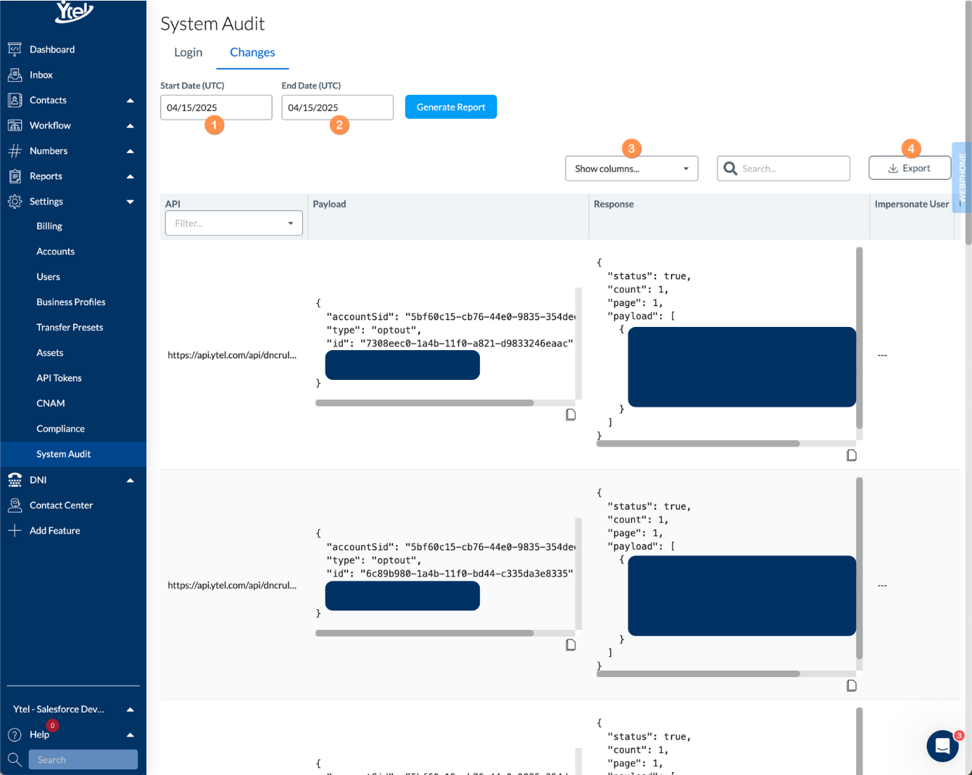972x775 pixels.
Task: Open Business Profiles page
Action: point(71,302)
